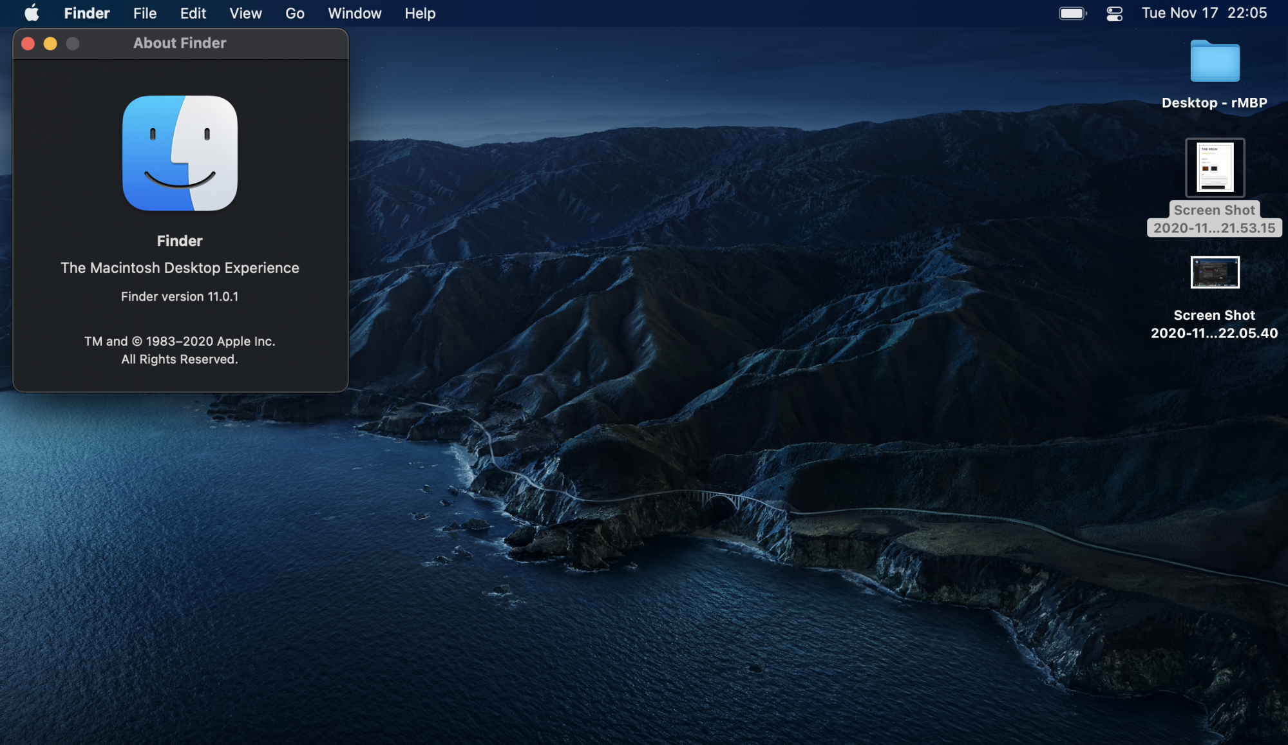Click the Finder face logo in About window
Image resolution: width=1288 pixels, height=745 pixels.
[x=180, y=153]
